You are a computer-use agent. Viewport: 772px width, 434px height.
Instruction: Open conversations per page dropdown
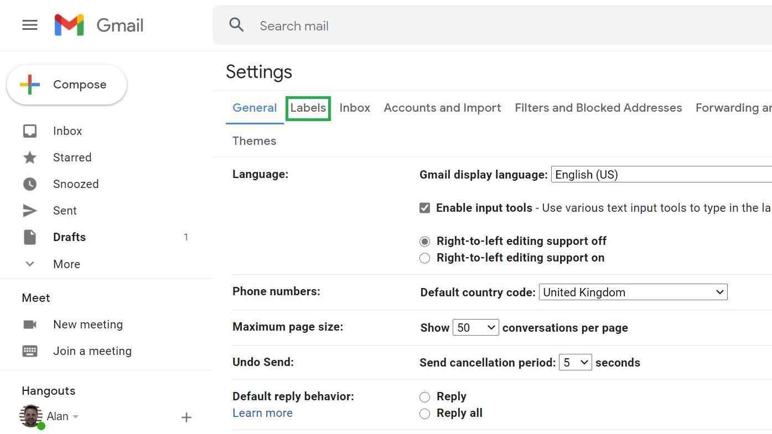475,328
